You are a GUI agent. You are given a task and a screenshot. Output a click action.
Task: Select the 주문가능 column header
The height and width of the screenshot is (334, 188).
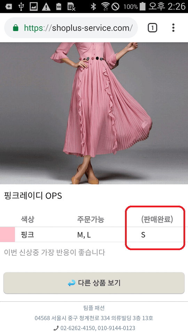click(91, 219)
